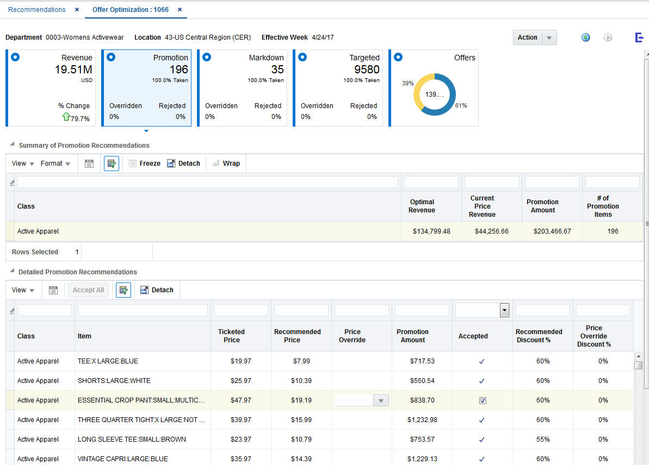Click export-to-spreadsheet icon in Detailed toolbar
This screenshot has width=649, height=465.
click(53, 290)
